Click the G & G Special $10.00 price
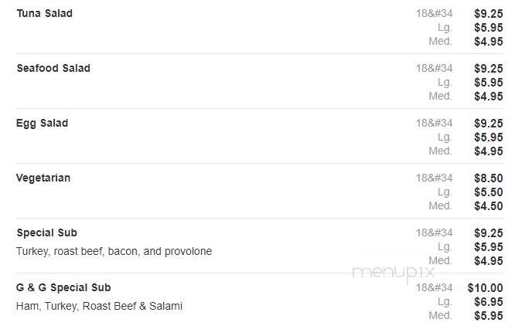Screen dimensions: 532x336 click(x=485, y=288)
